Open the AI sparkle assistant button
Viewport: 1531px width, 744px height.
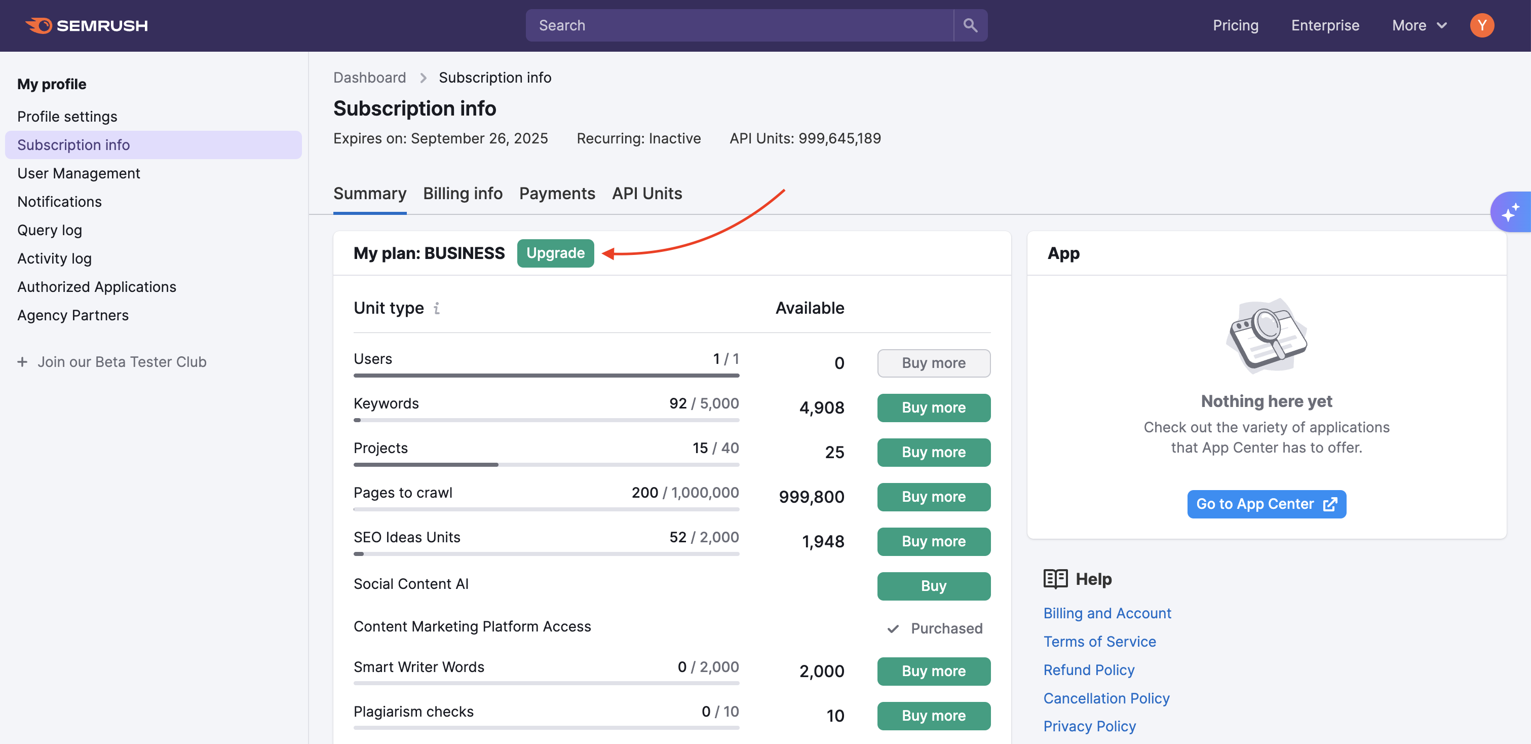pos(1510,212)
